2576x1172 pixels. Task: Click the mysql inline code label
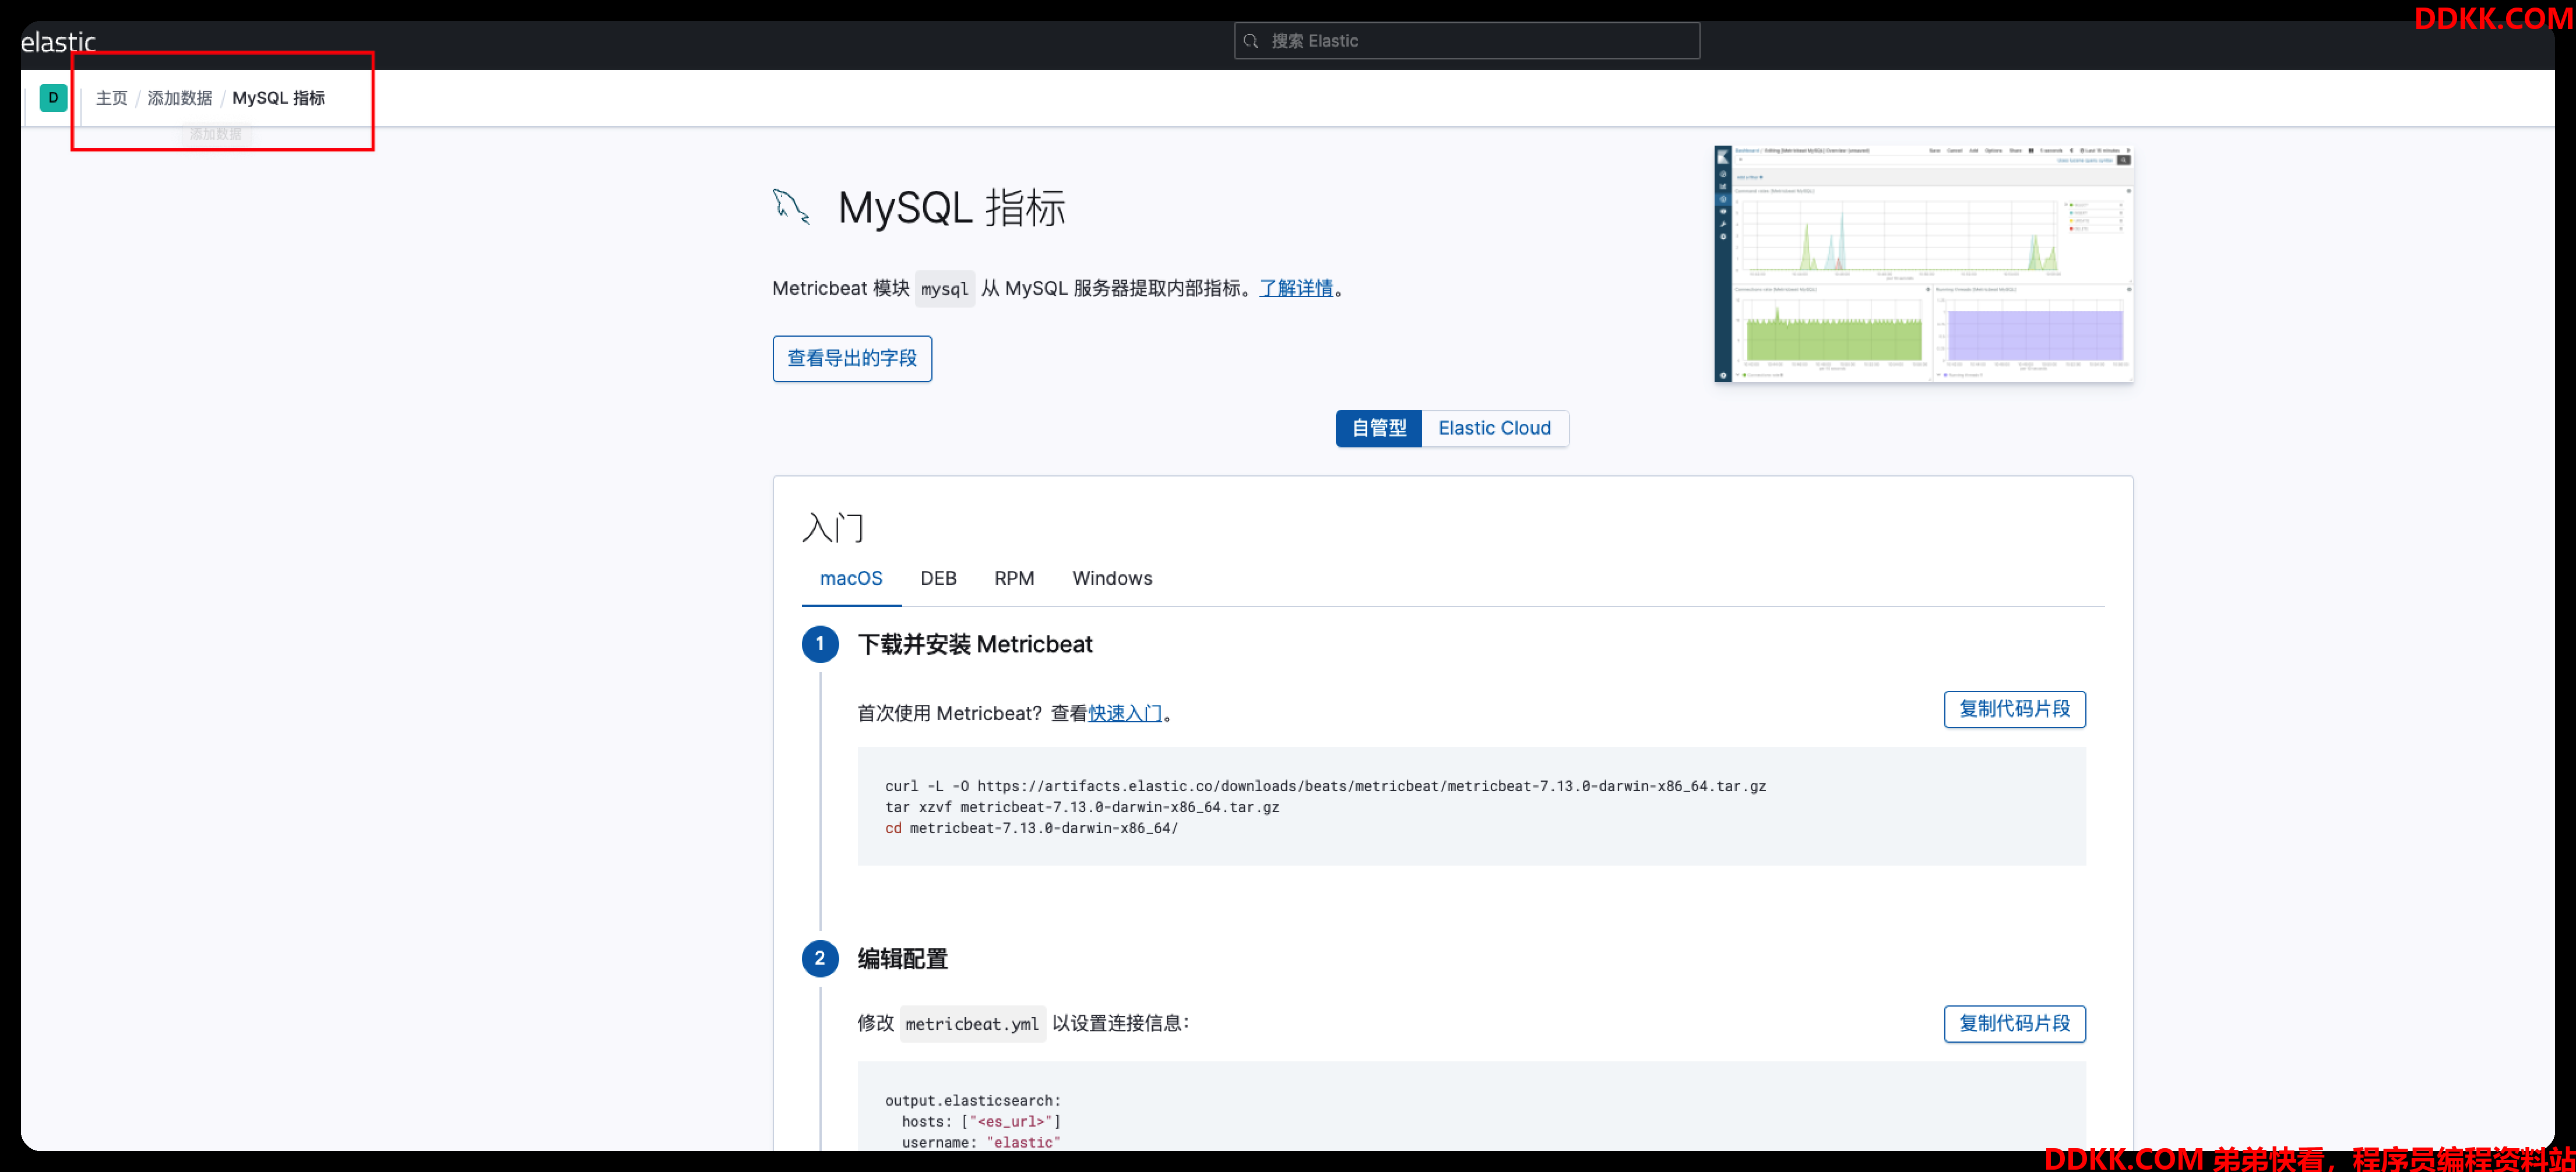pos(944,289)
